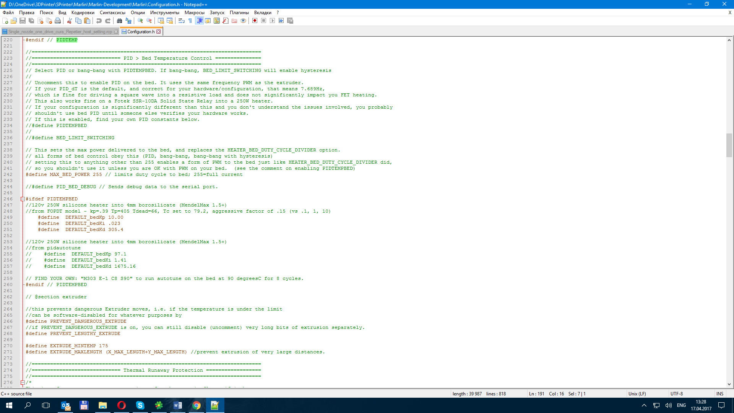The width and height of the screenshot is (734, 413).
Task: Toggle word wrap toolbar button
Action: coord(182,21)
